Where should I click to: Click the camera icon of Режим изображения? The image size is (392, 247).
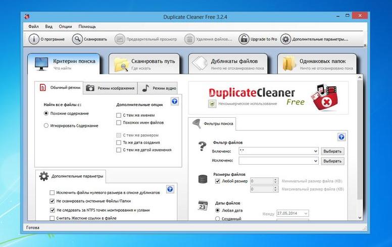[x=90, y=88]
